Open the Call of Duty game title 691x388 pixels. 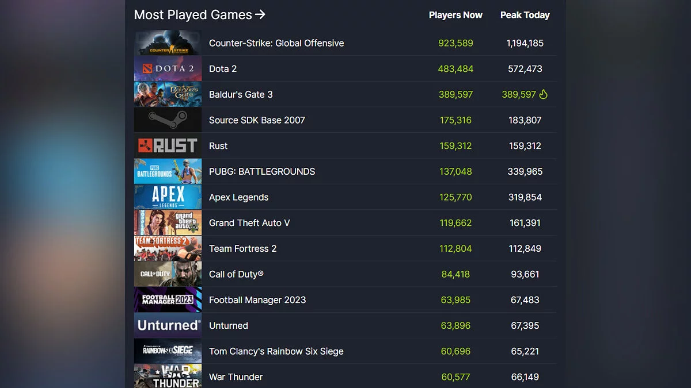click(x=236, y=274)
